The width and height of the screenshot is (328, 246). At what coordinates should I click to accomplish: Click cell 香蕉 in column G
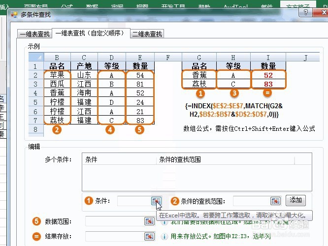pyautogui.click(x=199, y=75)
